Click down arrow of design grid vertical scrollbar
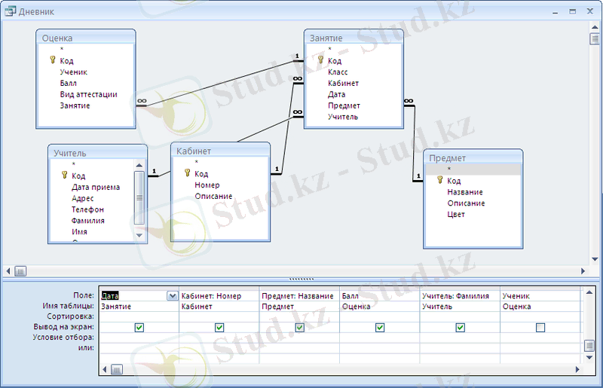Viewport: 603px width, 388px height. 589,357
